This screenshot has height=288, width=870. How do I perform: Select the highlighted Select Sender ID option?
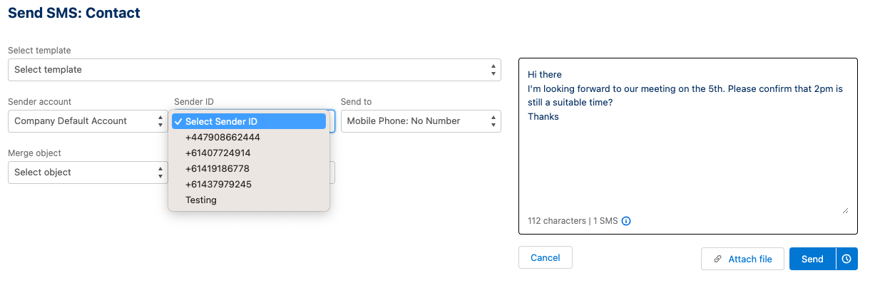249,121
